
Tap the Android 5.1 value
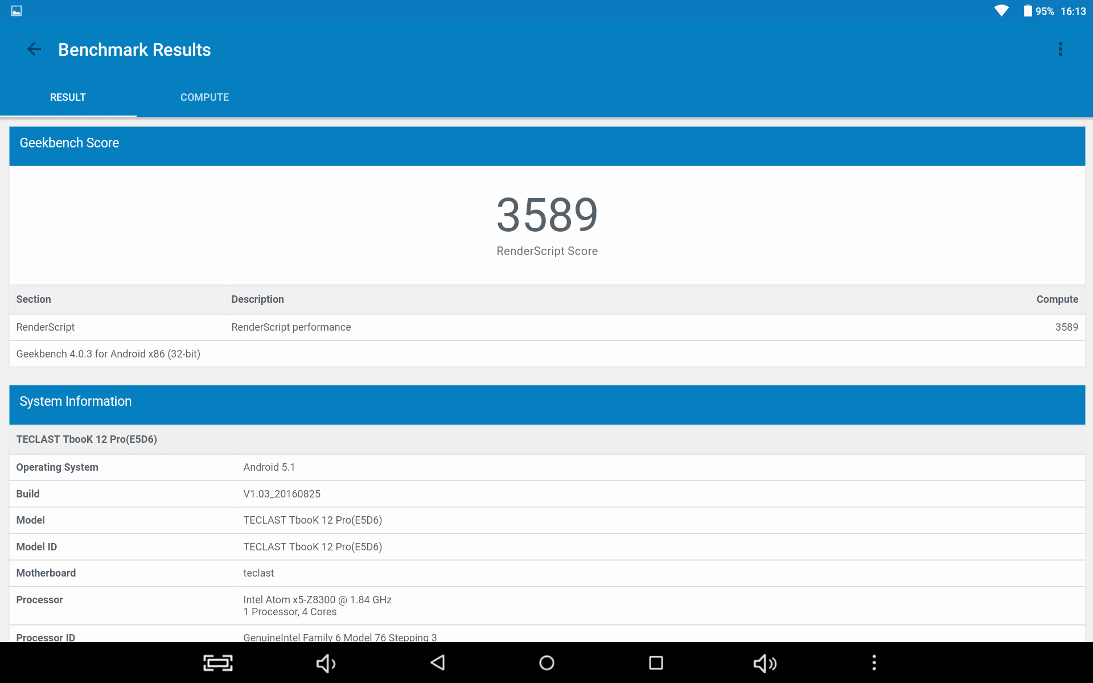(269, 467)
